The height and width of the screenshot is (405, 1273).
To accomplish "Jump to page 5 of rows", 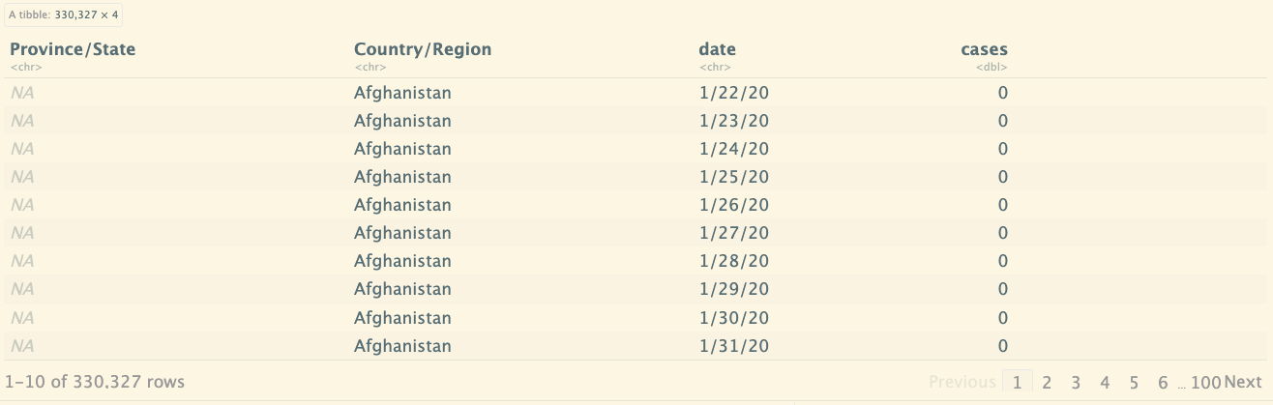I will pos(1134,382).
